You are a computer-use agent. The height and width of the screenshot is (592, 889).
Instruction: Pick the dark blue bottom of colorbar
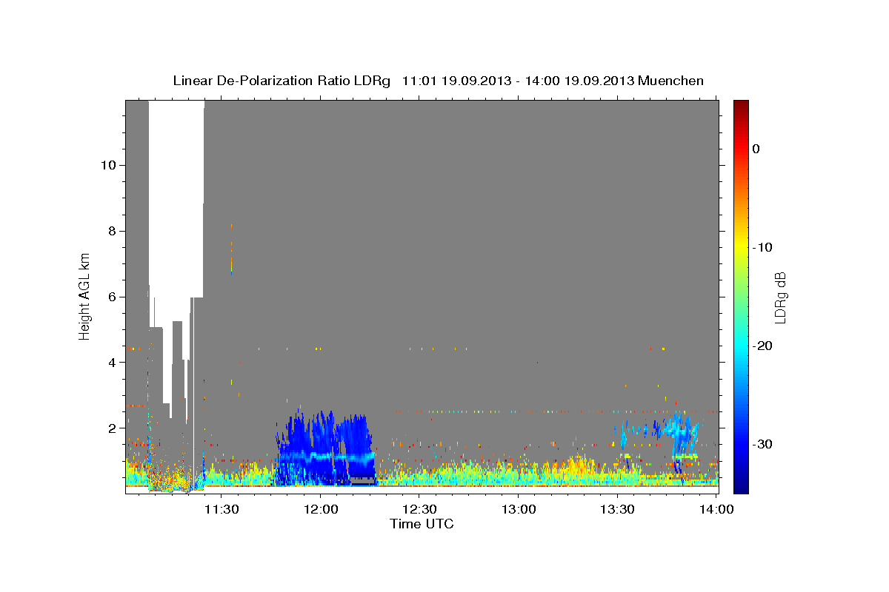741,488
